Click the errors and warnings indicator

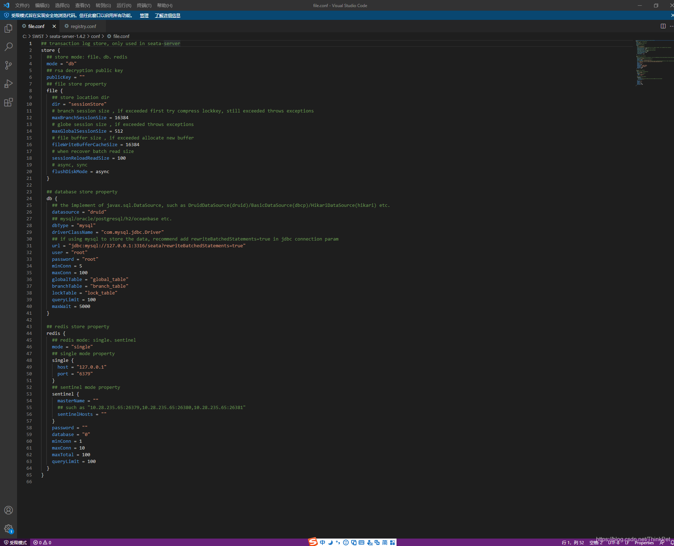[43, 542]
